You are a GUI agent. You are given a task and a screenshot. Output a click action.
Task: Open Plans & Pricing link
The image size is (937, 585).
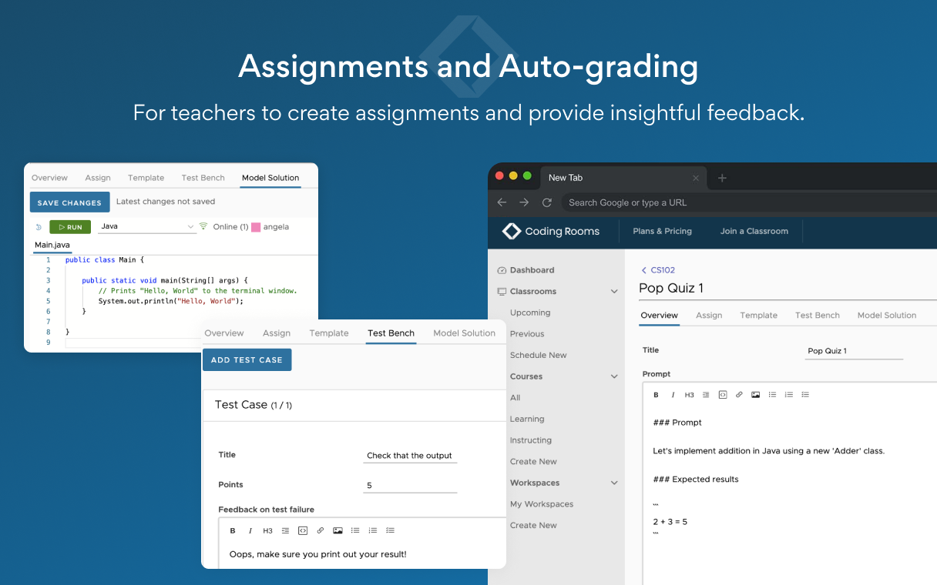point(663,231)
